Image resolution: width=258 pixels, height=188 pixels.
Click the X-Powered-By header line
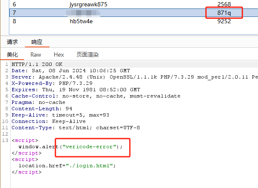(52, 83)
